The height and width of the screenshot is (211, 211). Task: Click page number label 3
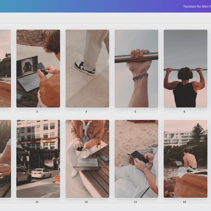click(37, 112)
